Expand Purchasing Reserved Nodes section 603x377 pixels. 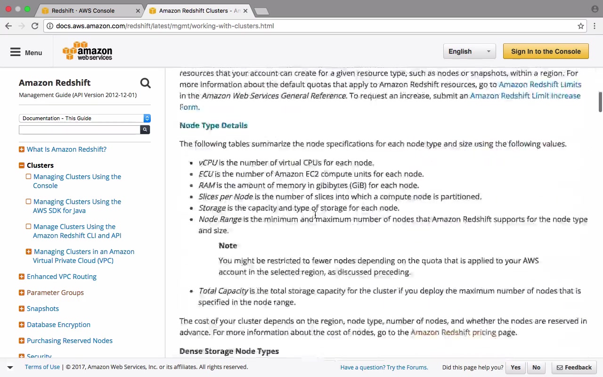coord(22,341)
